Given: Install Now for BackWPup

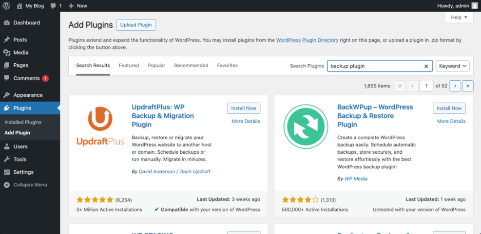Looking at the screenshot, I should click(449, 108).
